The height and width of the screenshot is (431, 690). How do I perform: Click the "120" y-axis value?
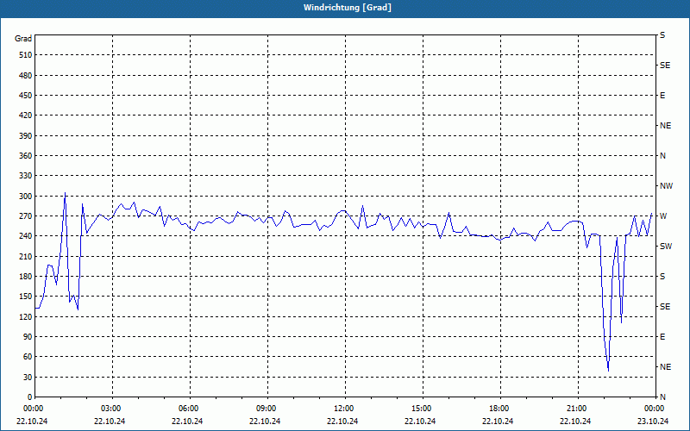[26, 316]
